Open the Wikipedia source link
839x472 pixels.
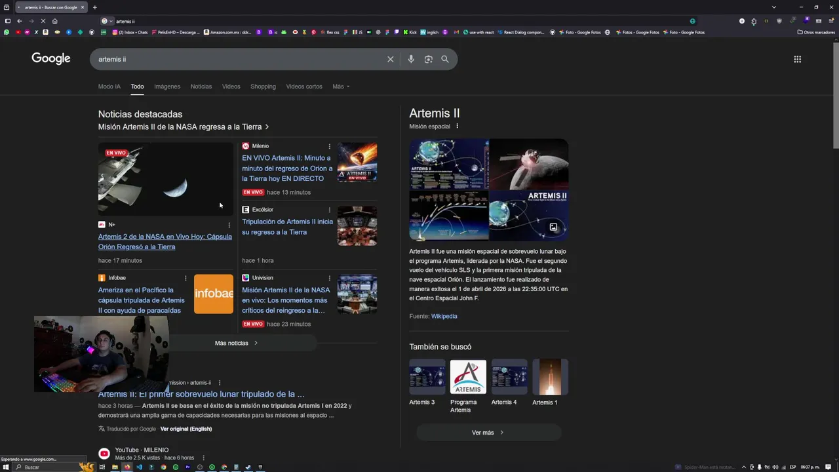444,316
